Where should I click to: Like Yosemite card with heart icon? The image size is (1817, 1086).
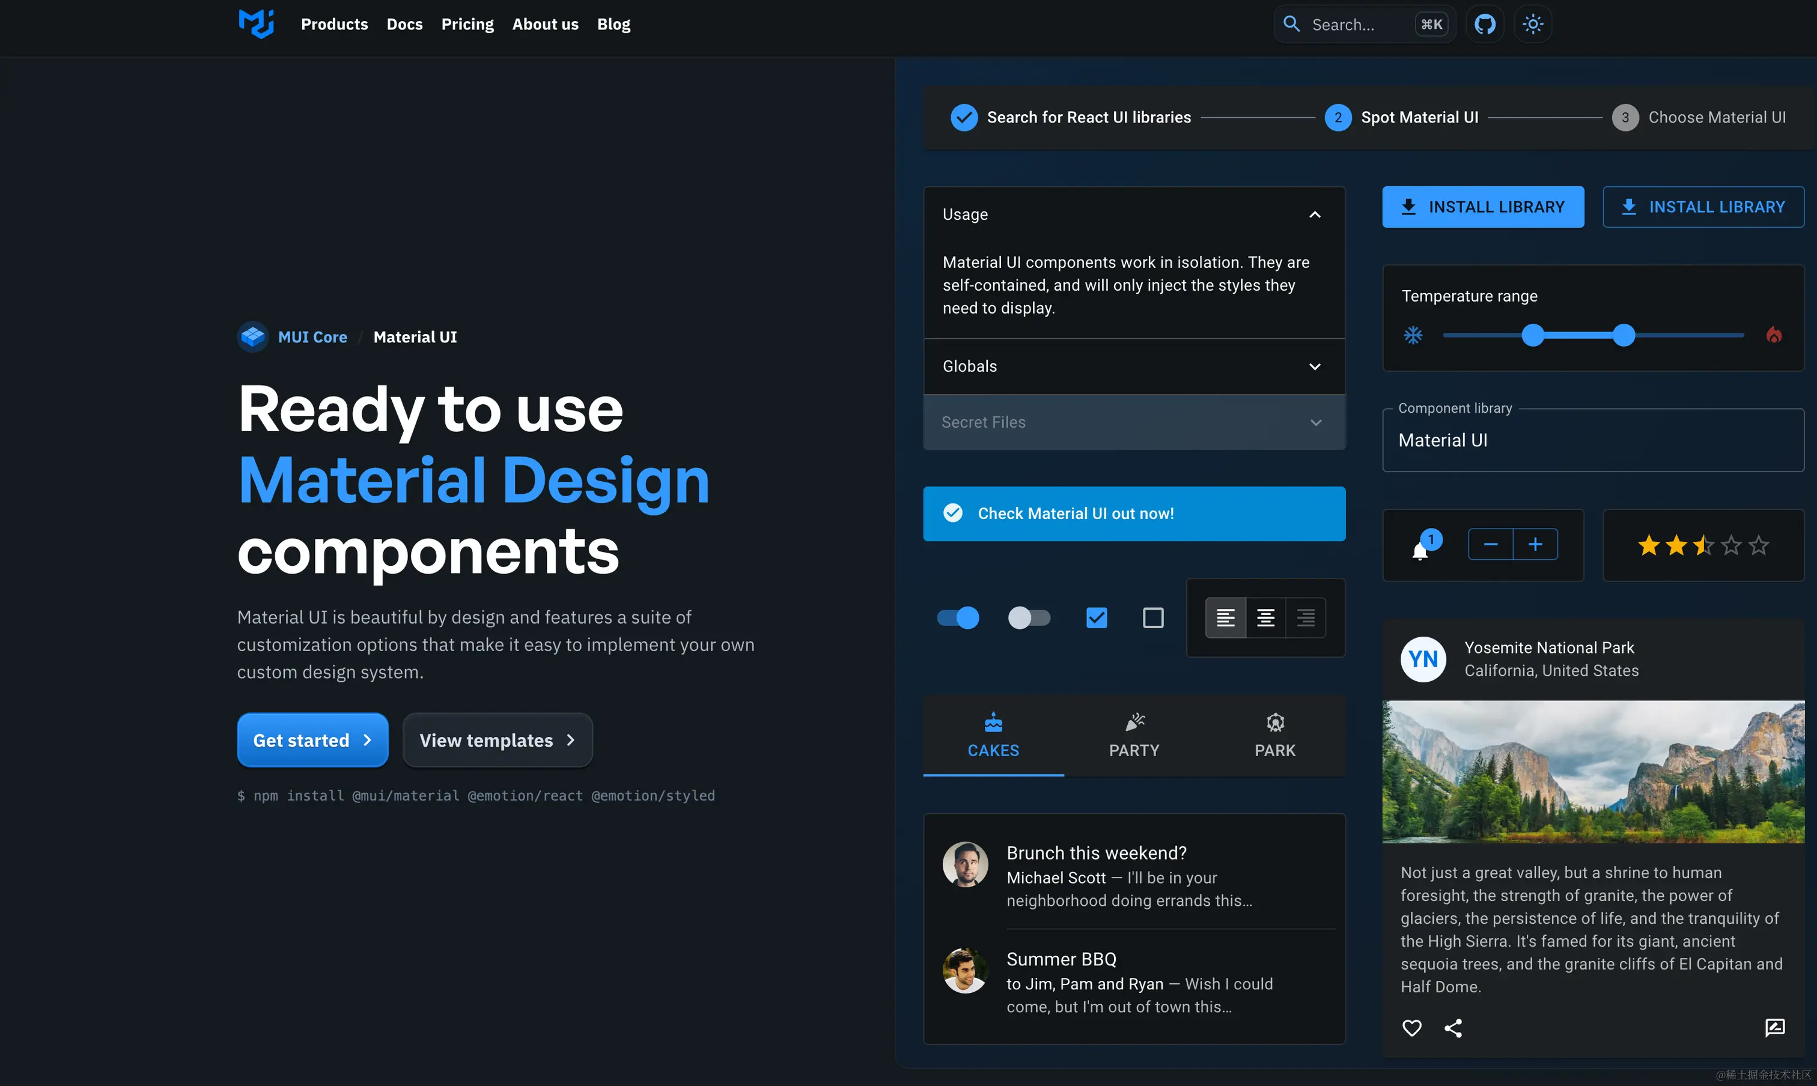[x=1412, y=1028]
